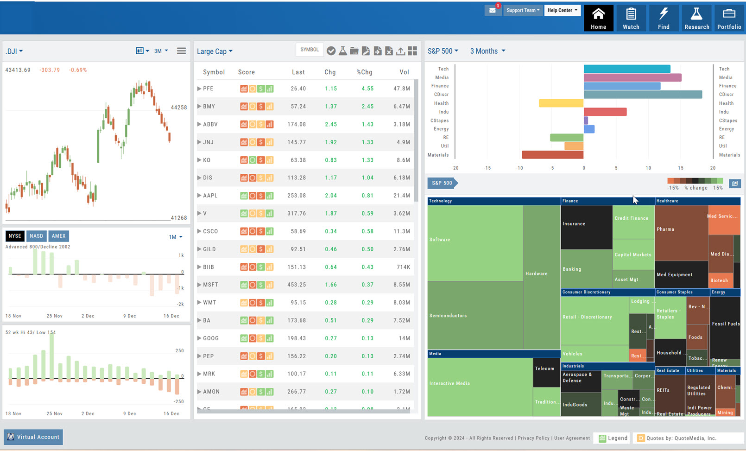
Task: Click the Virtual Account icon badge
Action: tap(11, 437)
